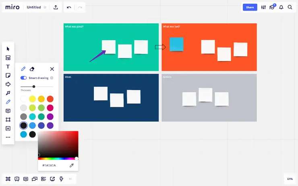Pick the magenta pink color swatch

[50, 108]
